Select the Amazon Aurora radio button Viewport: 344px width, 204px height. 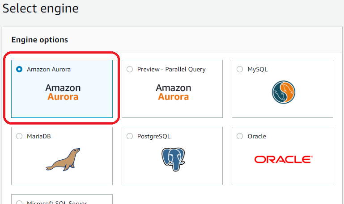click(19, 69)
